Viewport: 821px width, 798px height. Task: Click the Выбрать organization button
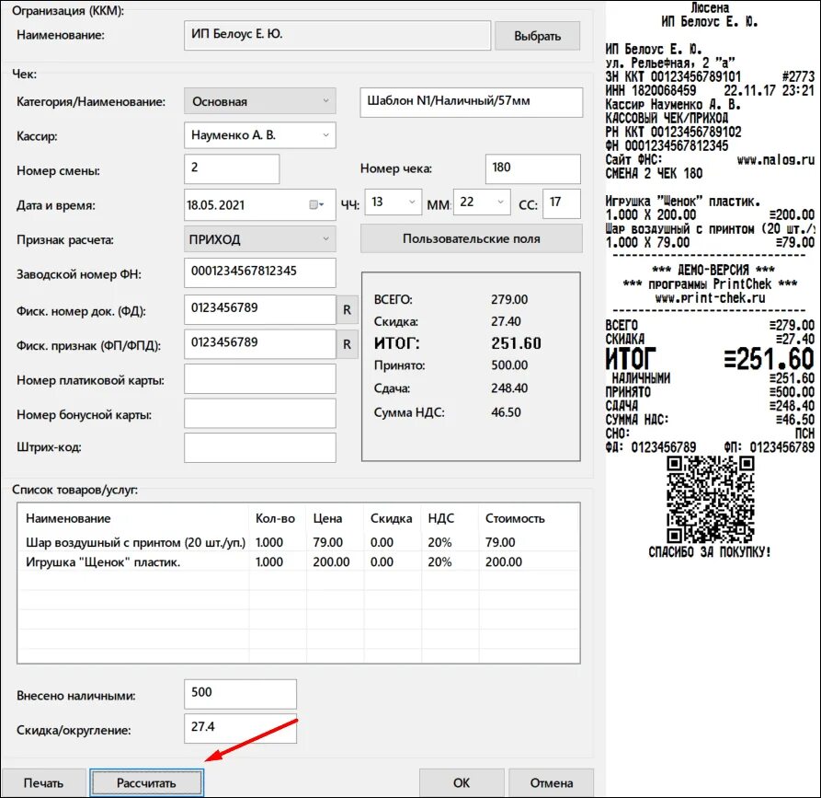(x=537, y=36)
